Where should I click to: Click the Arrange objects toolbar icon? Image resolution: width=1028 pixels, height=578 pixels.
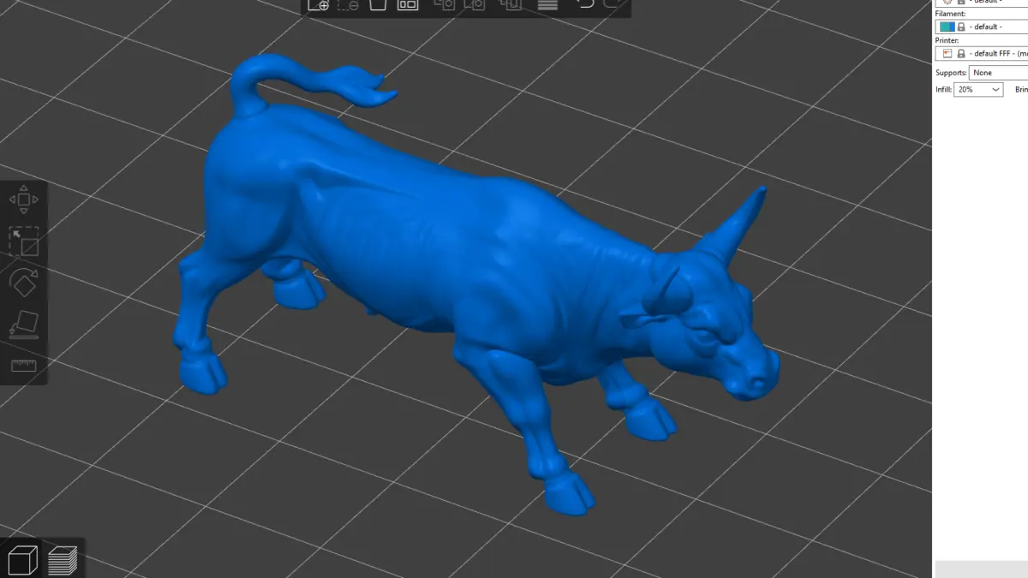pos(408,4)
